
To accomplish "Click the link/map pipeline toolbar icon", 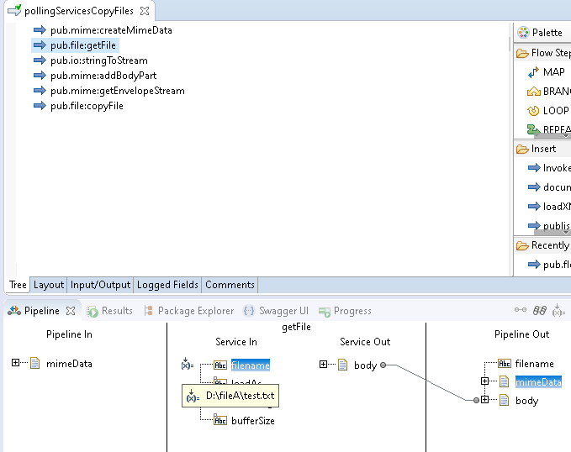I will coord(521,310).
